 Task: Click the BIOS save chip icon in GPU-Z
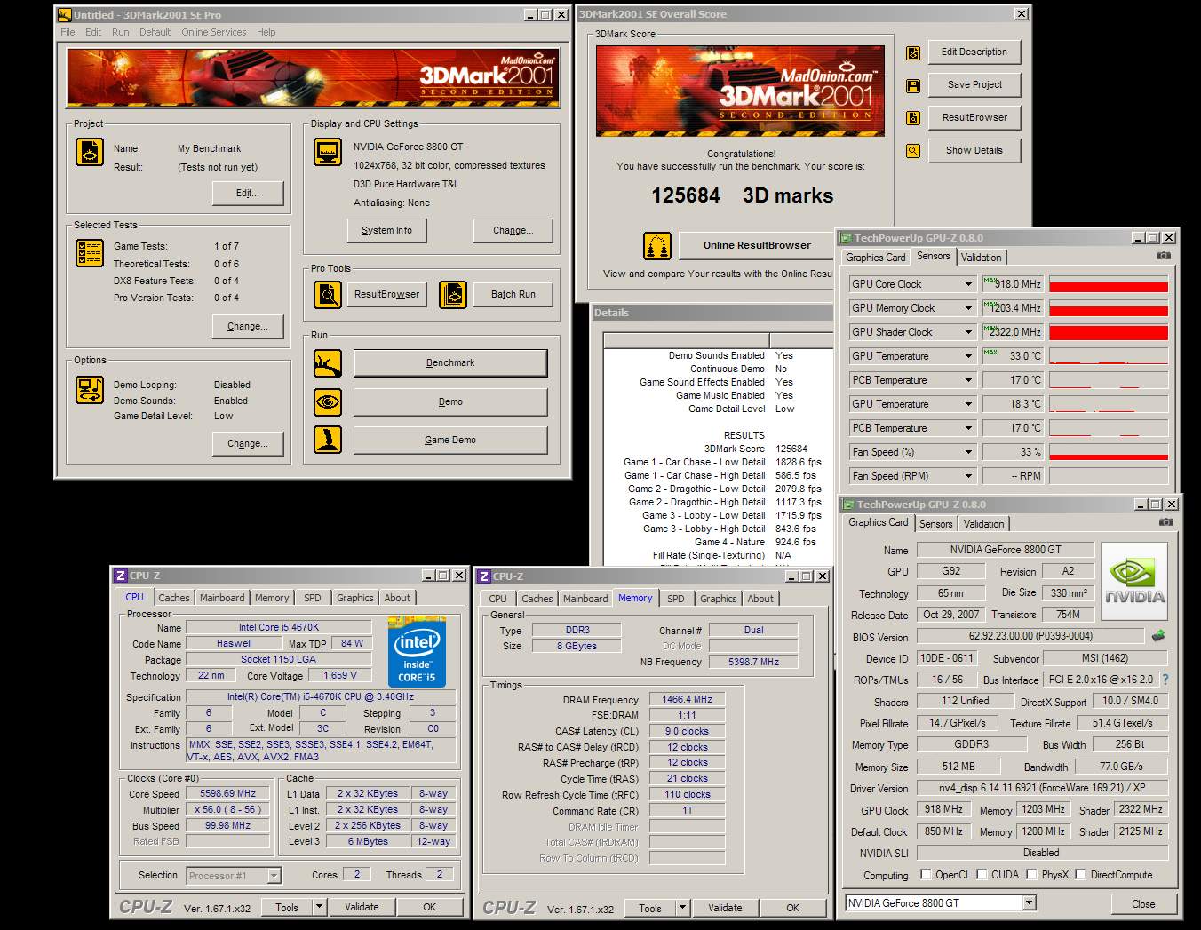1157,636
